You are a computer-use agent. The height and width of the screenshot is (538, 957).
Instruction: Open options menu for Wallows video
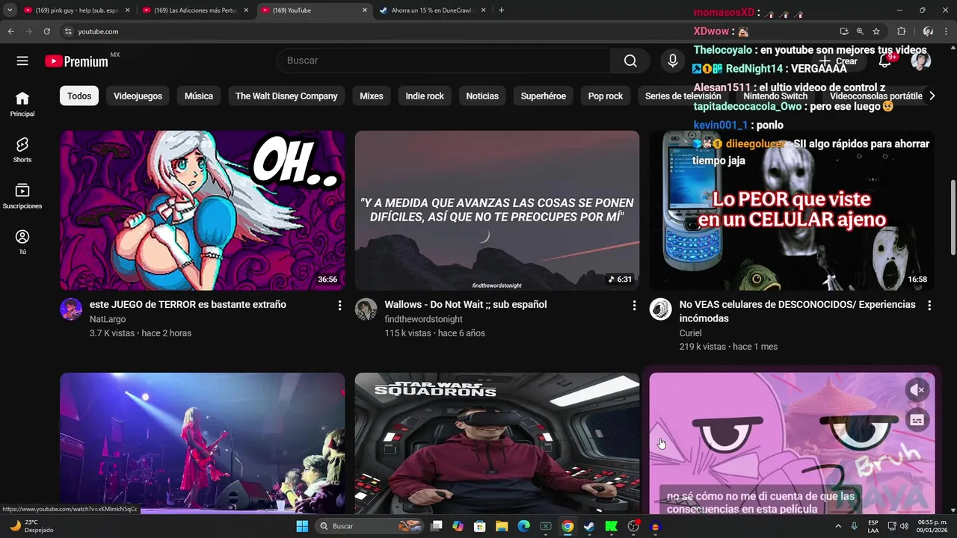[x=634, y=306]
